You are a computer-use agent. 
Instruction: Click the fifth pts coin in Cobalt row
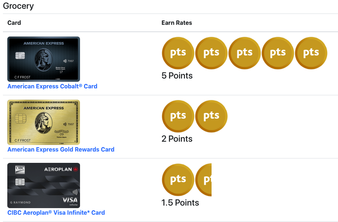click(311, 53)
